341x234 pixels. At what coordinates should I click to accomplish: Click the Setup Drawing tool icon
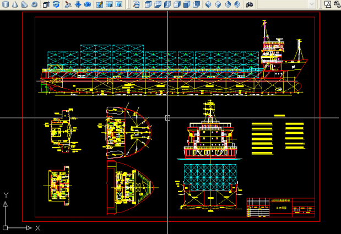click(99, 4)
